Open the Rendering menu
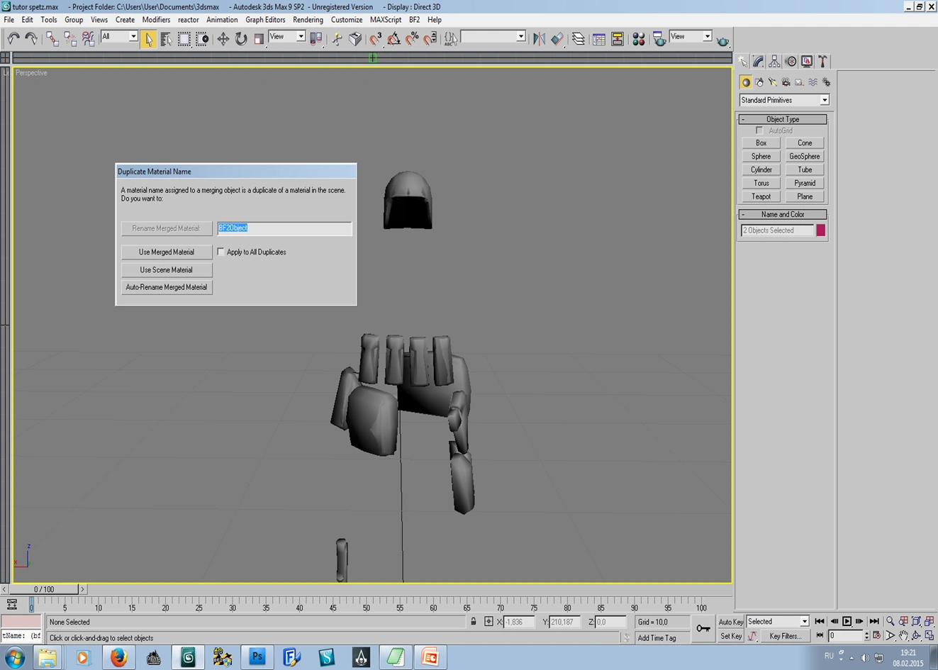This screenshot has height=670, width=938. pos(308,20)
